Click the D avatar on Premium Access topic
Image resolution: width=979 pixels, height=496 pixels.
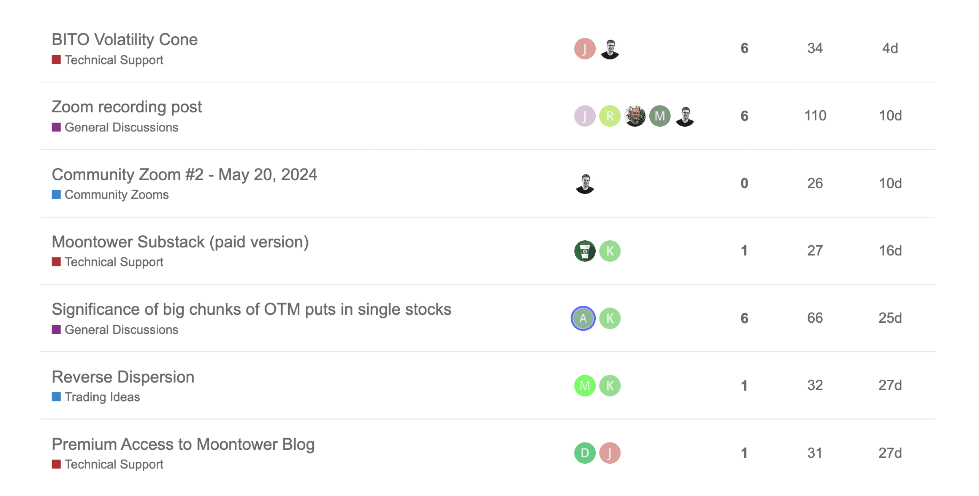(585, 453)
